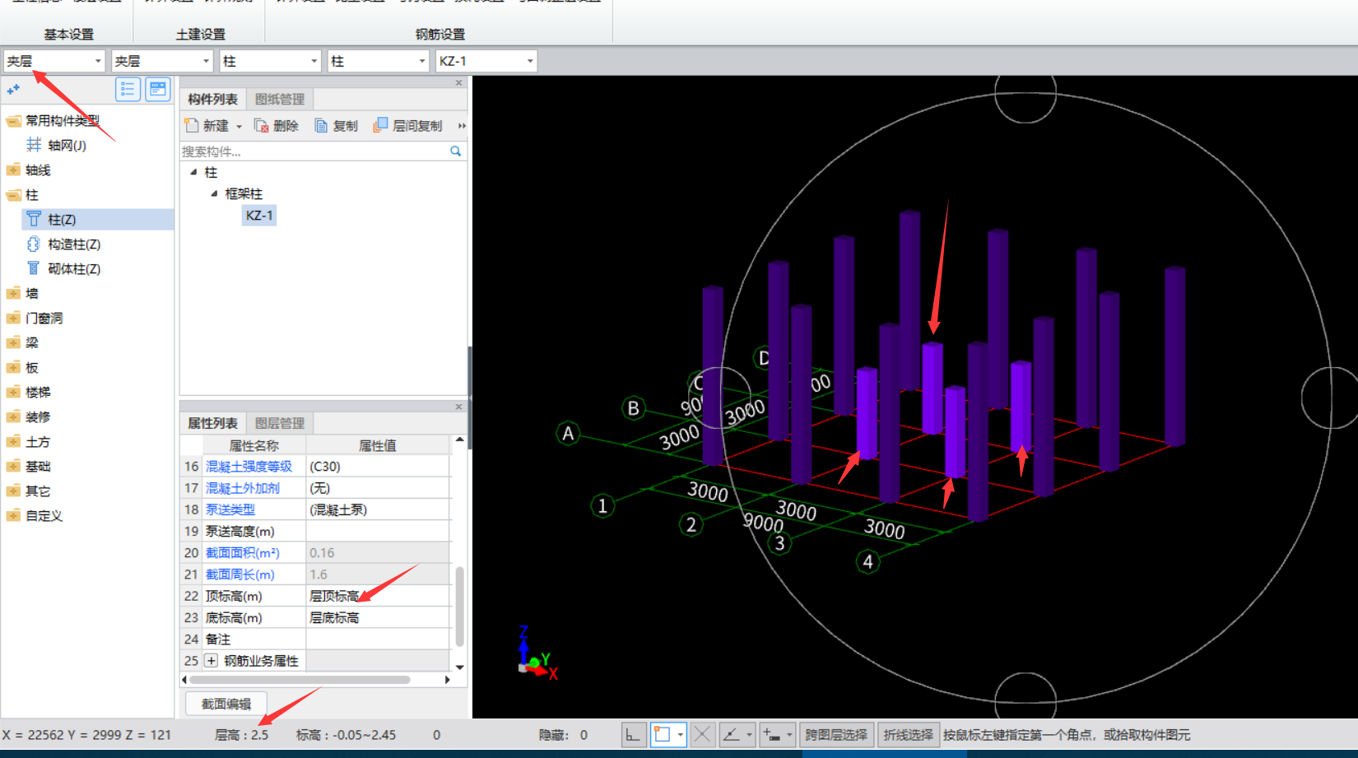Select the 砌体柱(Z) masonry column item

(x=63, y=268)
